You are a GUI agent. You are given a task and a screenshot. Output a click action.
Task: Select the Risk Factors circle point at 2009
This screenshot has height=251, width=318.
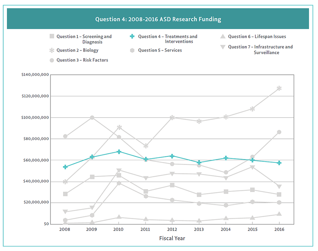click(92, 117)
